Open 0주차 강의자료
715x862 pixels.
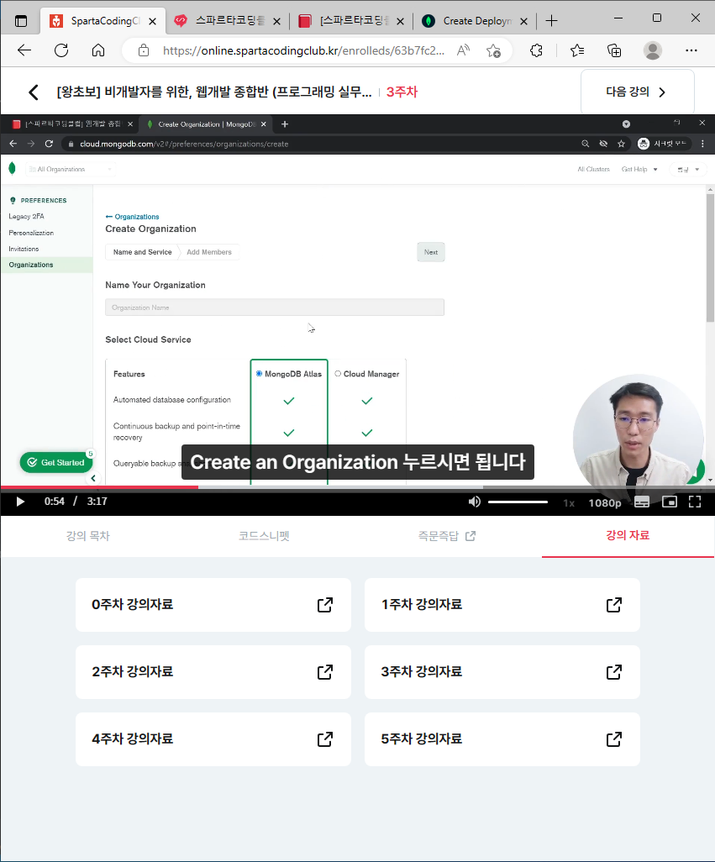tap(213, 605)
